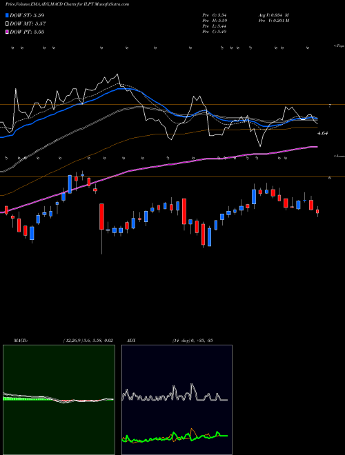The width and height of the screenshot is (345, 455).
Task: Click the ADX panel heading
Action: pyautogui.click(x=131, y=341)
